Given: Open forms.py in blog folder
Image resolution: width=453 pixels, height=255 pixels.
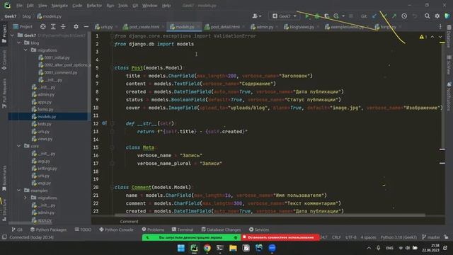Looking at the screenshot, I should (x=42, y=109).
